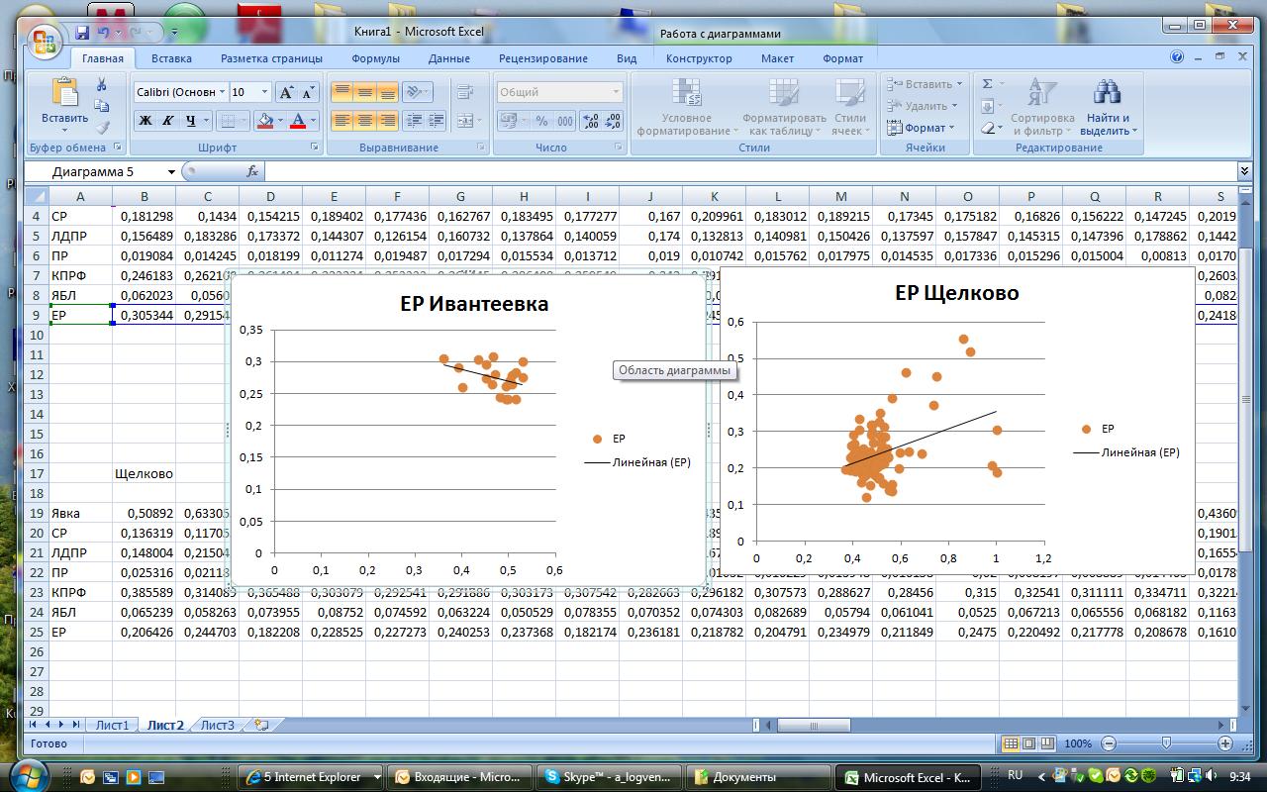Open the Name Box dropdown arrow
This screenshot has width=1267, height=792.
171,171
